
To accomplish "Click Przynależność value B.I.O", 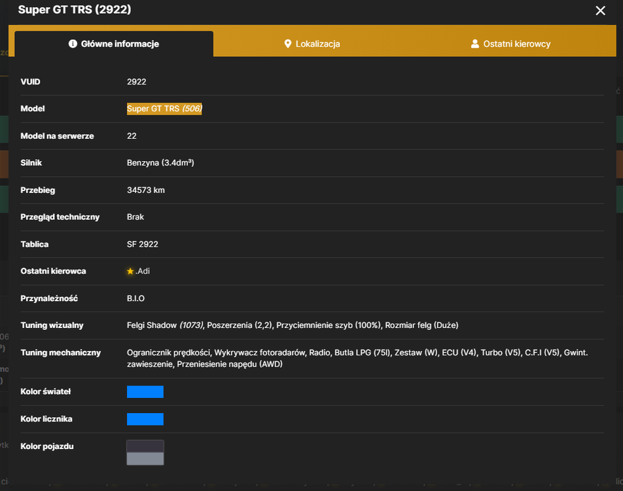I will 136,298.
